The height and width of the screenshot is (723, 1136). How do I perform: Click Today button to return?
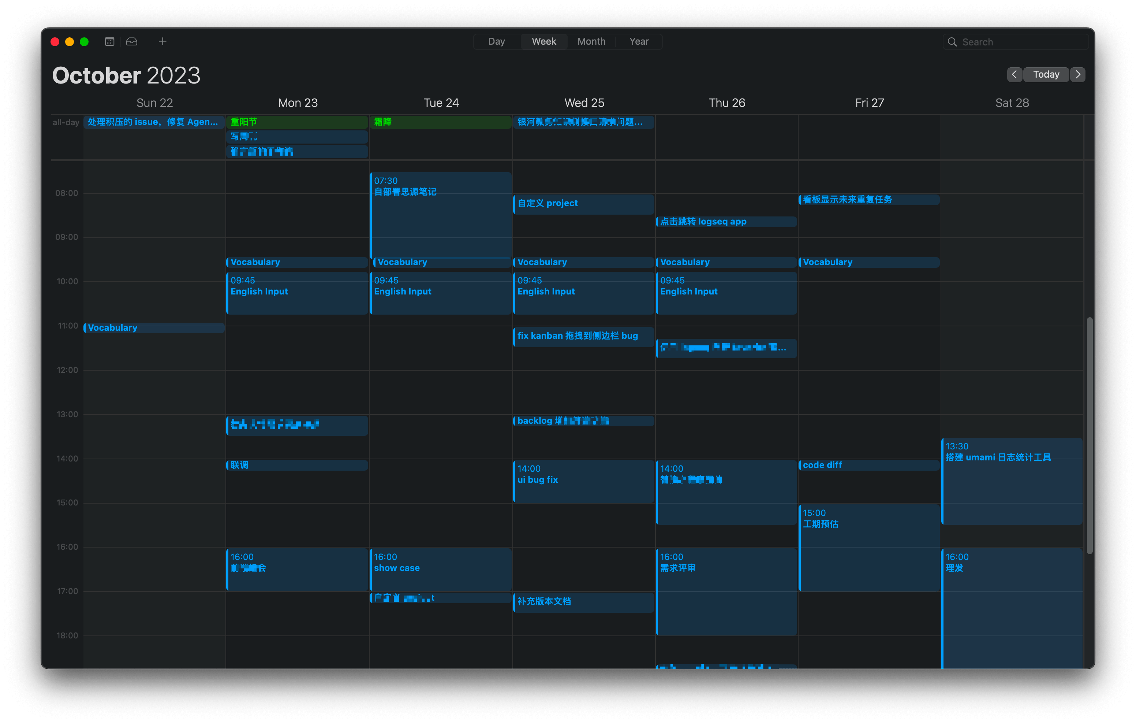coord(1046,74)
